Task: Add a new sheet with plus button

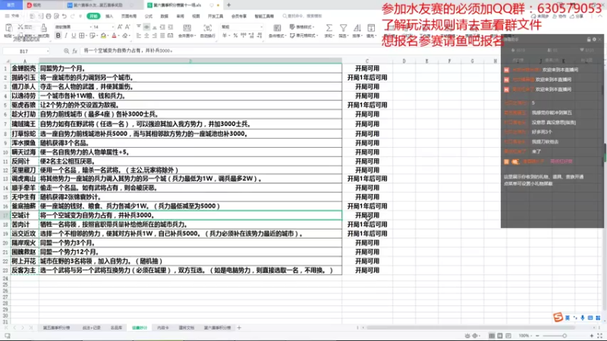Action: pos(239,328)
